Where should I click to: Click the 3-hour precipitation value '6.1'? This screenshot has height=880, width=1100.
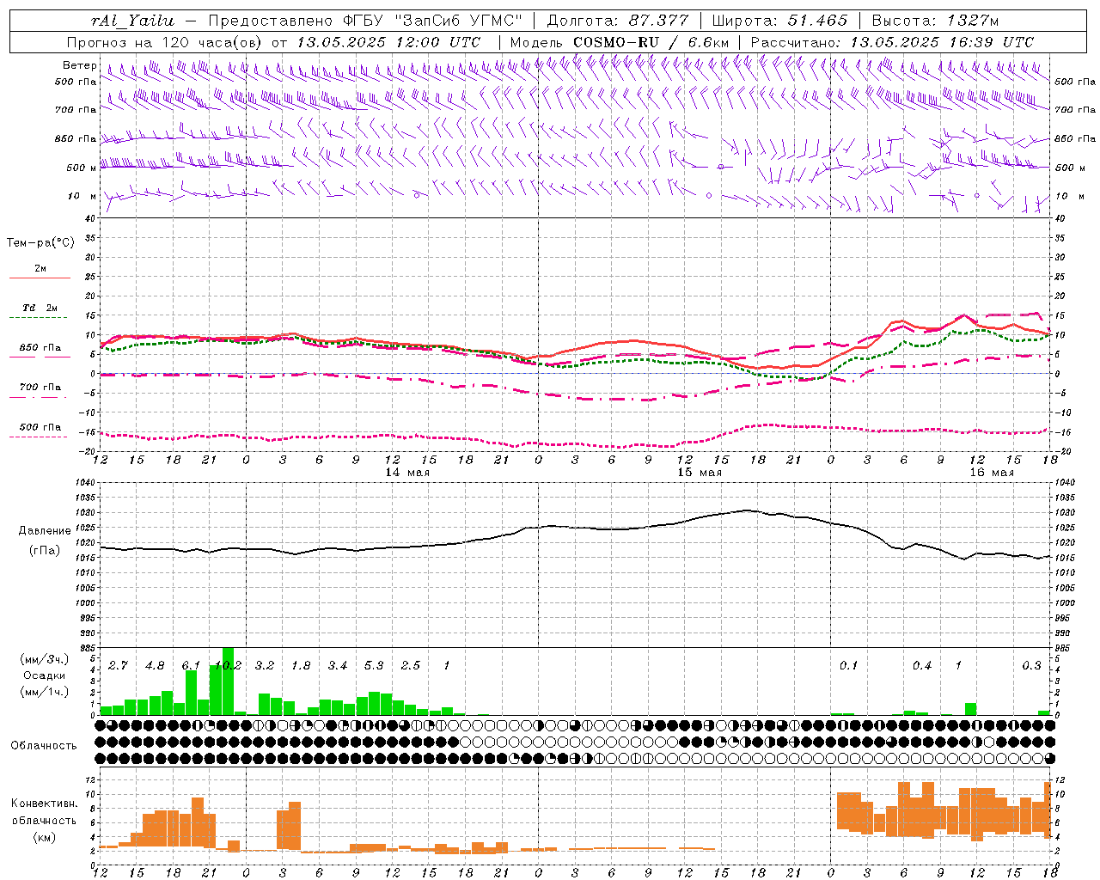[x=191, y=666]
